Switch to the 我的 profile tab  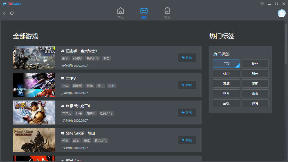click(167, 13)
